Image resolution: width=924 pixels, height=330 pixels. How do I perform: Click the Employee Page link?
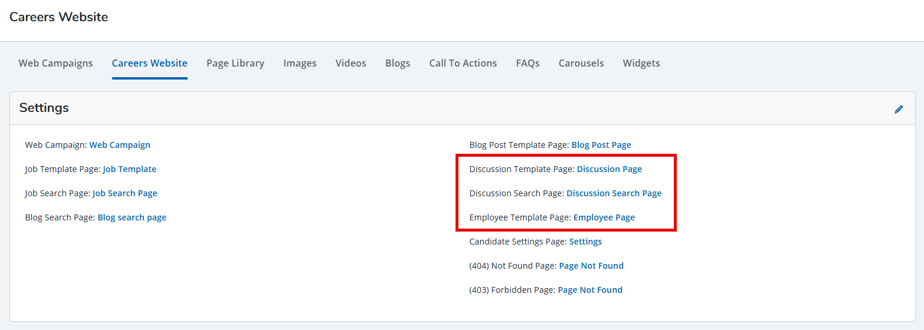click(x=604, y=217)
